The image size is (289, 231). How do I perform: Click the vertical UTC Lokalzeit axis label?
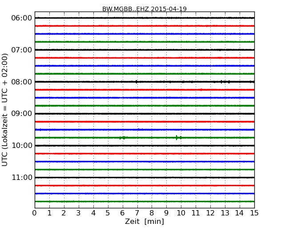pos(5,110)
